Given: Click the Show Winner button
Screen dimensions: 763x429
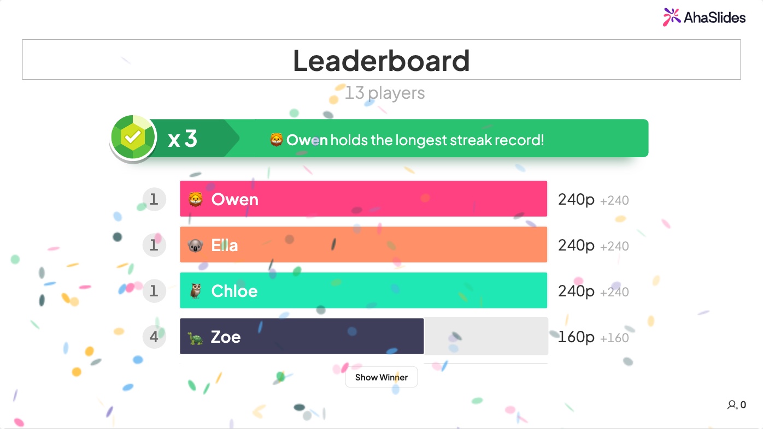Looking at the screenshot, I should [381, 377].
